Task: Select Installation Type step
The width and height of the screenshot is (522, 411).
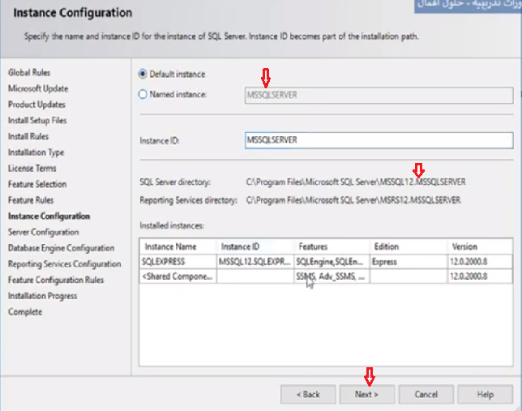Action: [36, 152]
